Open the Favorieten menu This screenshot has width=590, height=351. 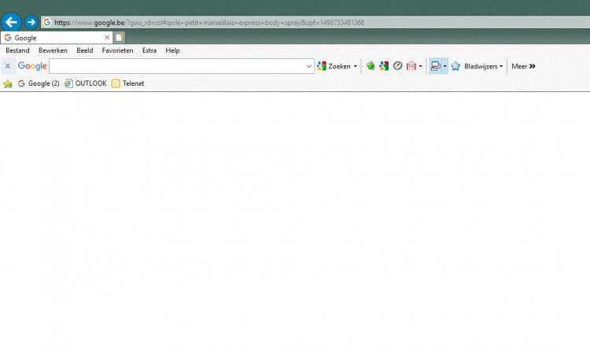point(117,50)
